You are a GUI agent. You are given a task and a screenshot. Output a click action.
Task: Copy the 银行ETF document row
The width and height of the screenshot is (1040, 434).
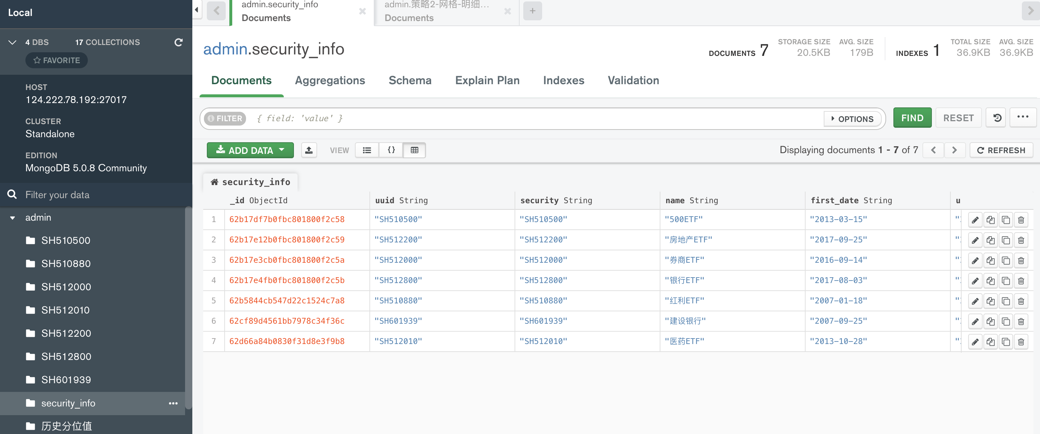click(x=990, y=281)
